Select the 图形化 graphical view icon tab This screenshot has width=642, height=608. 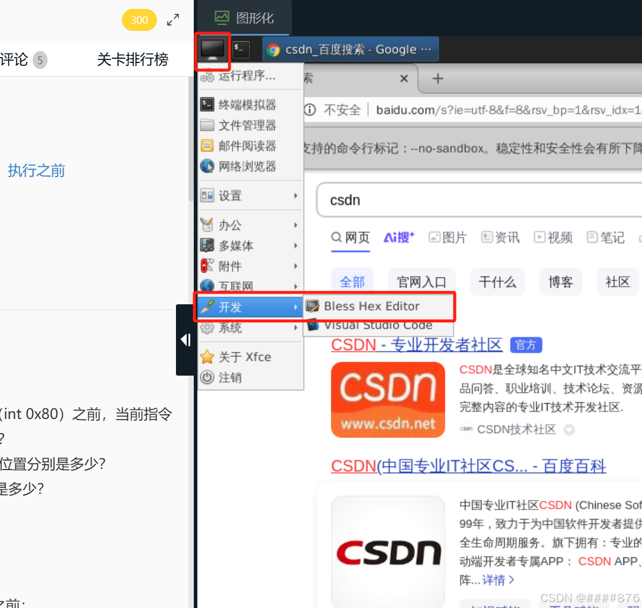pyautogui.click(x=244, y=17)
